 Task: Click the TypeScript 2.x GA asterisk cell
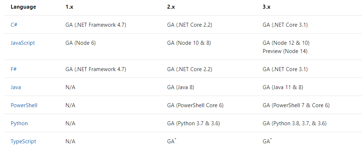point(172,141)
